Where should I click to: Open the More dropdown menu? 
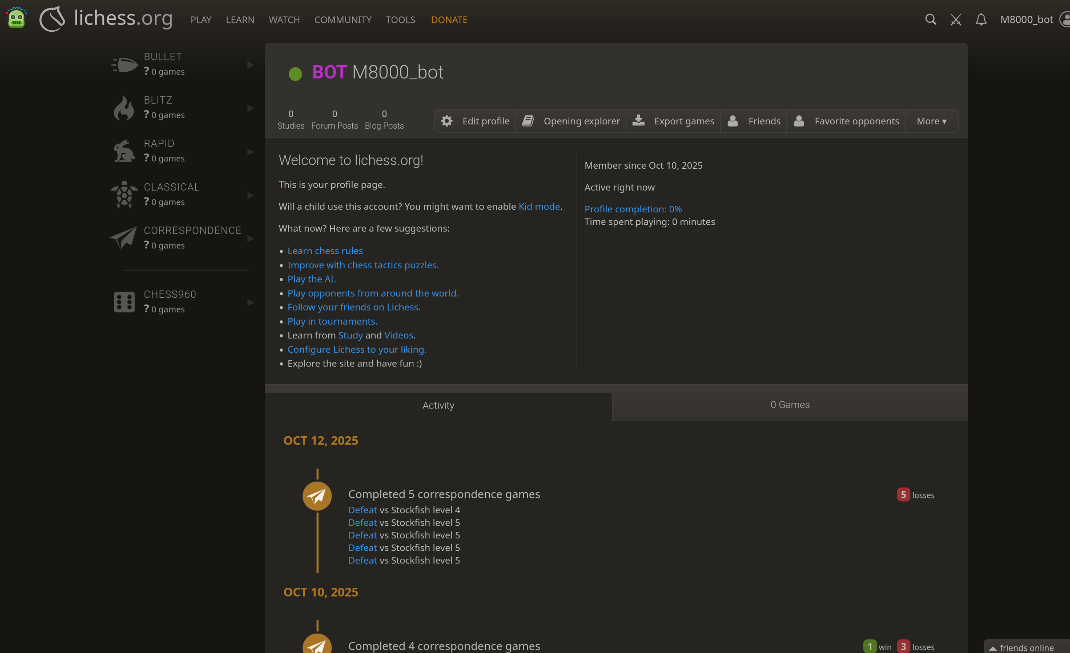(931, 121)
